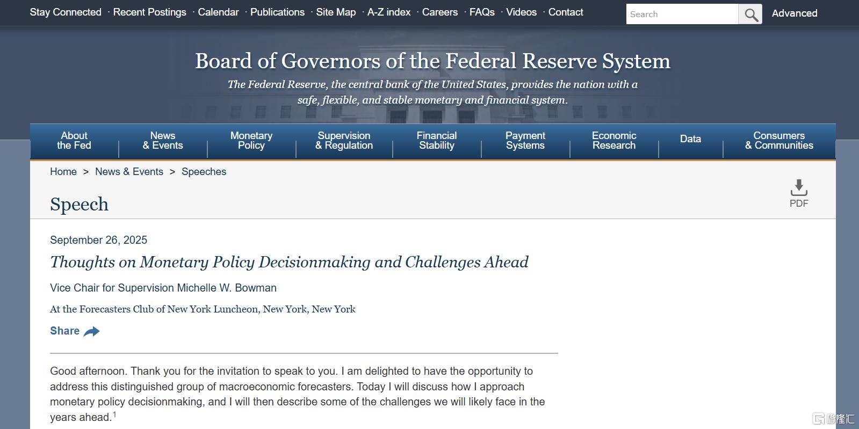Image resolution: width=859 pixels, height=429 pixels.
Task: Open the About the Fed menu
Action: pyautogui.click(x=74, y=141)
